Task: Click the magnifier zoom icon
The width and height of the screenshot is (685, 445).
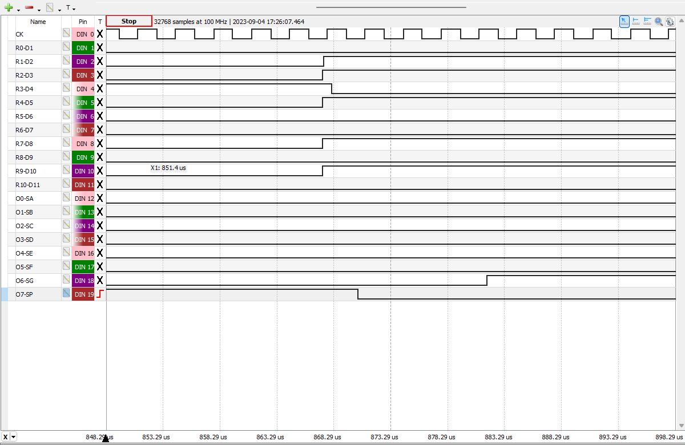Action: tap(659, 21)
